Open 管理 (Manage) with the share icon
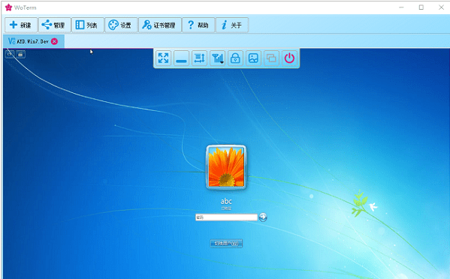Viewport: 450px width, 279px height. 54,25
